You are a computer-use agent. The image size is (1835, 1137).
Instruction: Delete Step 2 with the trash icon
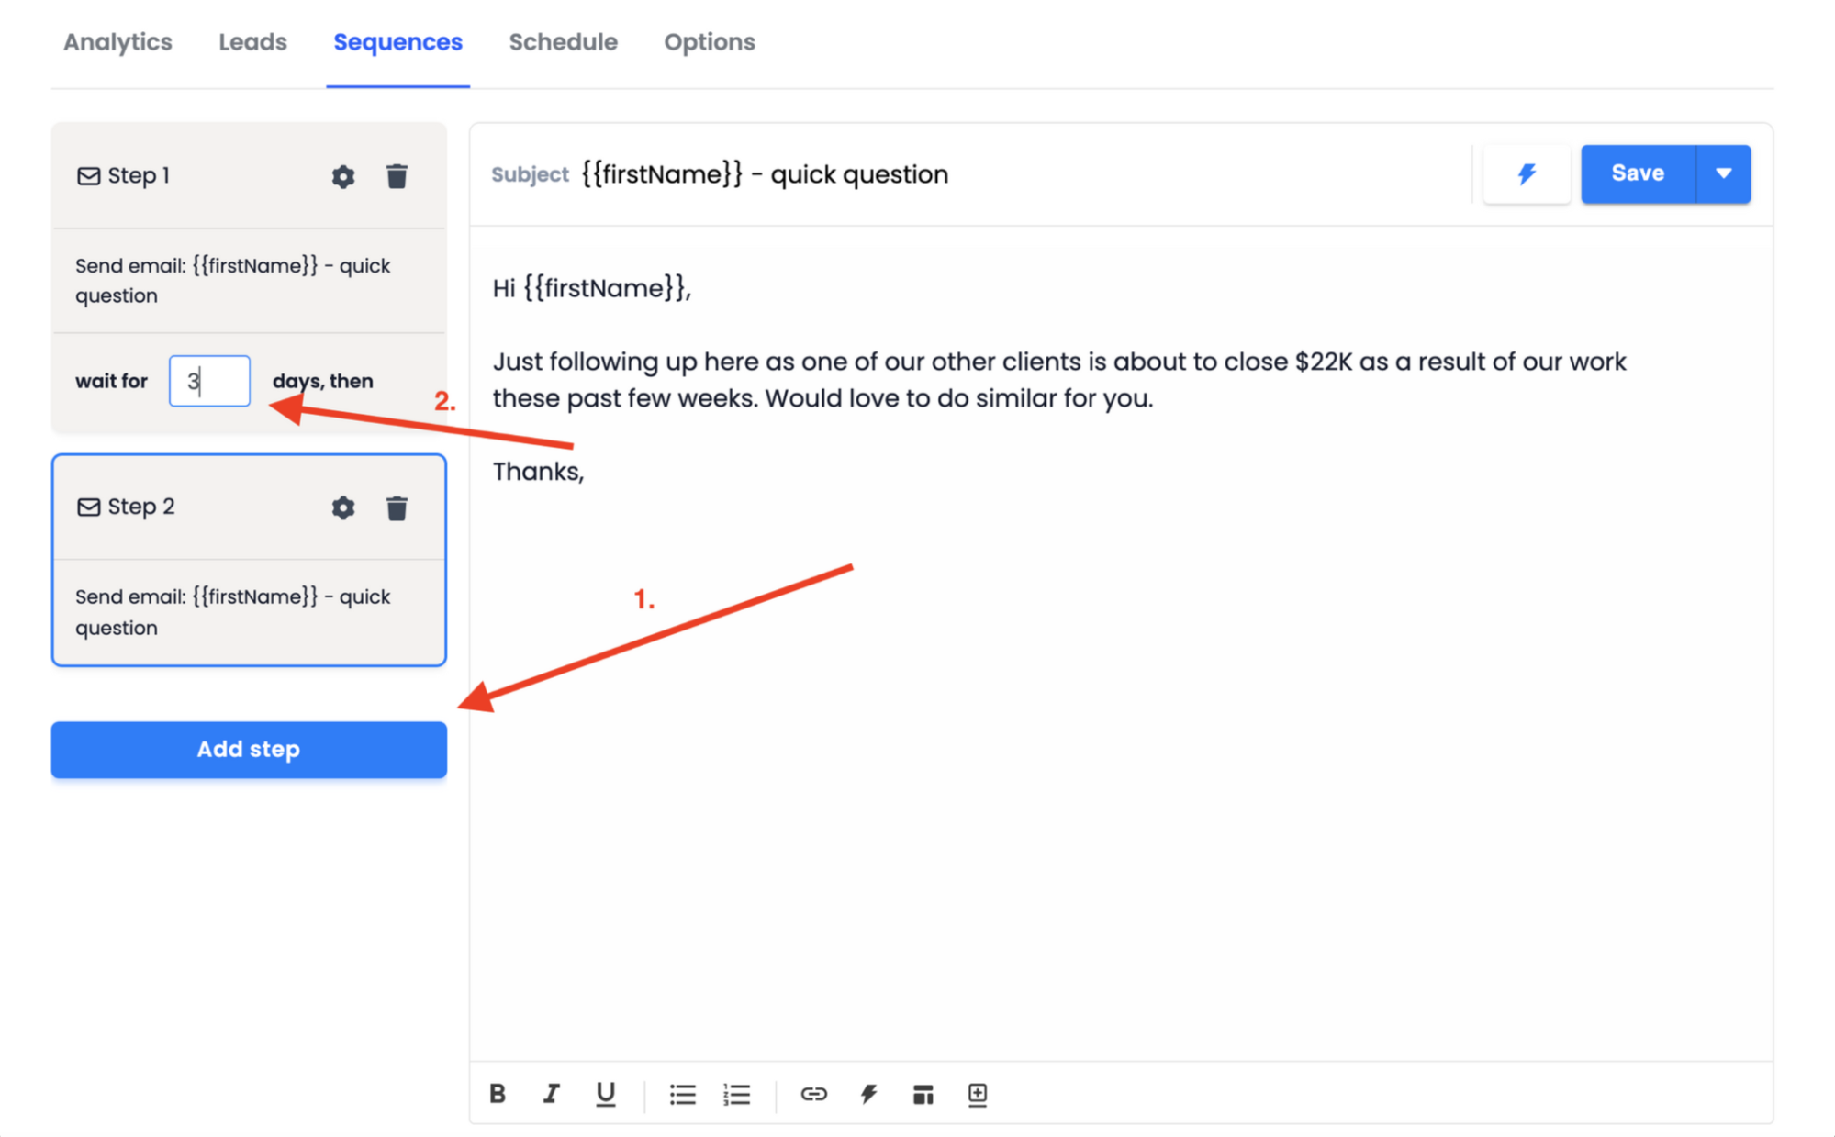tap(397, 507)
